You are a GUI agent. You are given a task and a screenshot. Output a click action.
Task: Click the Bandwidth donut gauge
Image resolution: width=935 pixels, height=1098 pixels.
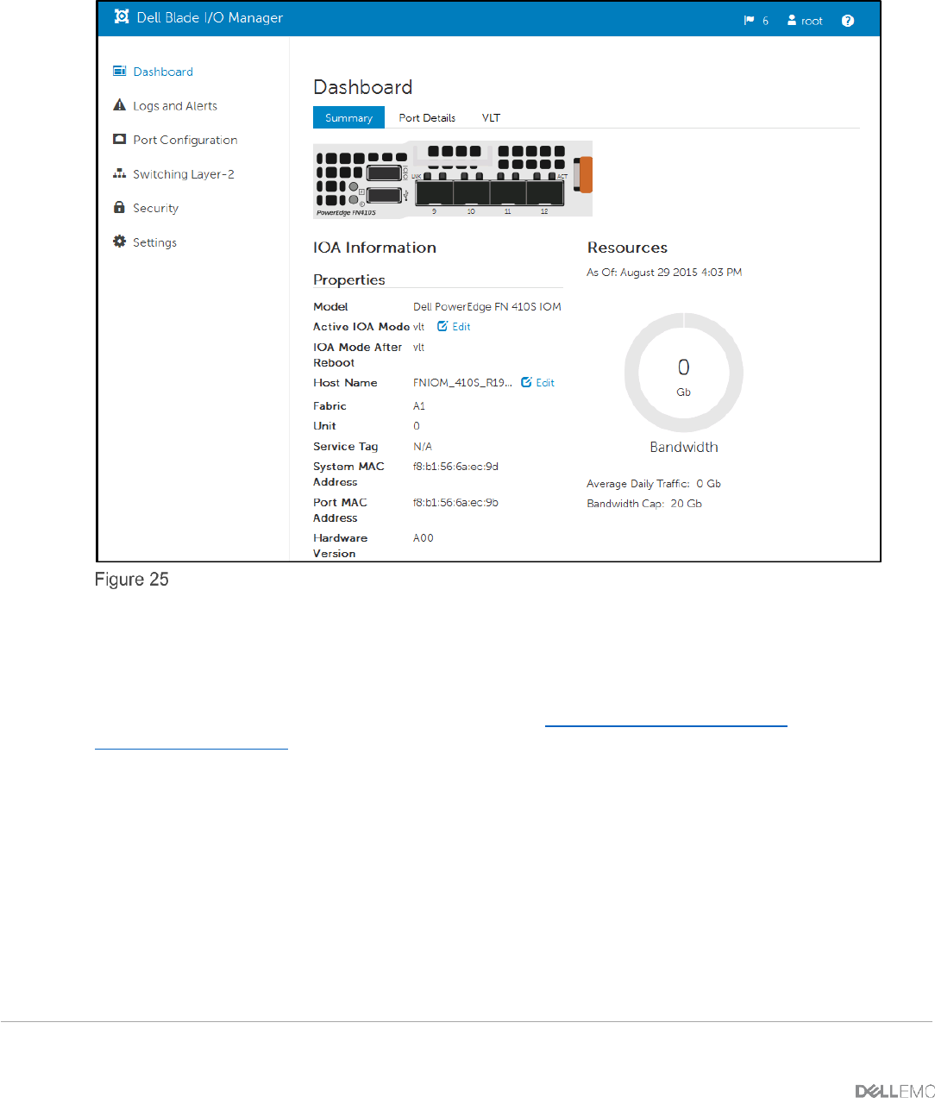tap(683, 372)
